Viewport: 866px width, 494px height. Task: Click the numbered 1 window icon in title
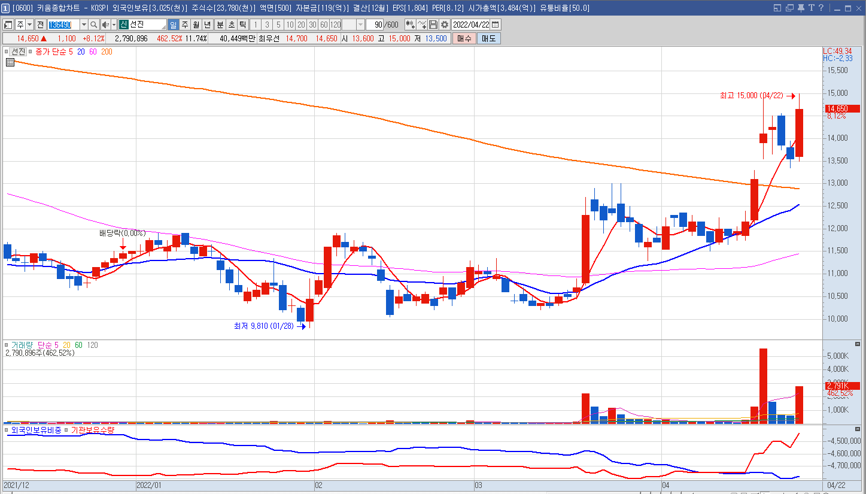pyautogui.click(x=6, y=8)
